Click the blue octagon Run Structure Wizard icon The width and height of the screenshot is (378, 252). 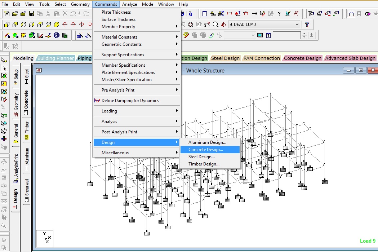point(57,35)
